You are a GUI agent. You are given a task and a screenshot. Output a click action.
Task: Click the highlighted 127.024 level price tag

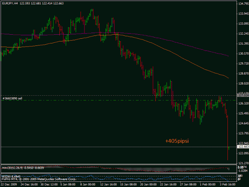243,95
